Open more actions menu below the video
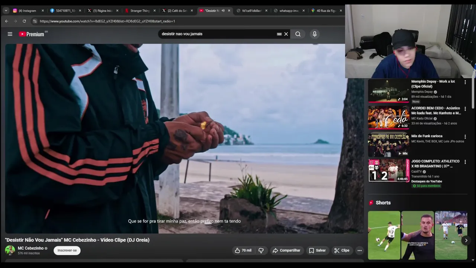Image resolution: width=476 pixels, height=268 pixels. click(360, 251)
